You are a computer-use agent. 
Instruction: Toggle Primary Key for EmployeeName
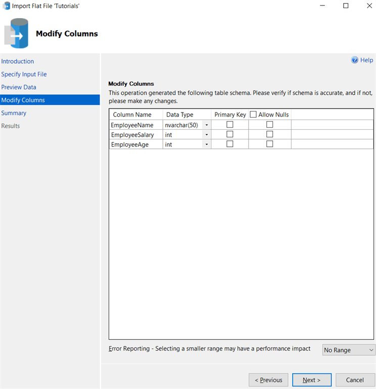click(x=230, y=125)
